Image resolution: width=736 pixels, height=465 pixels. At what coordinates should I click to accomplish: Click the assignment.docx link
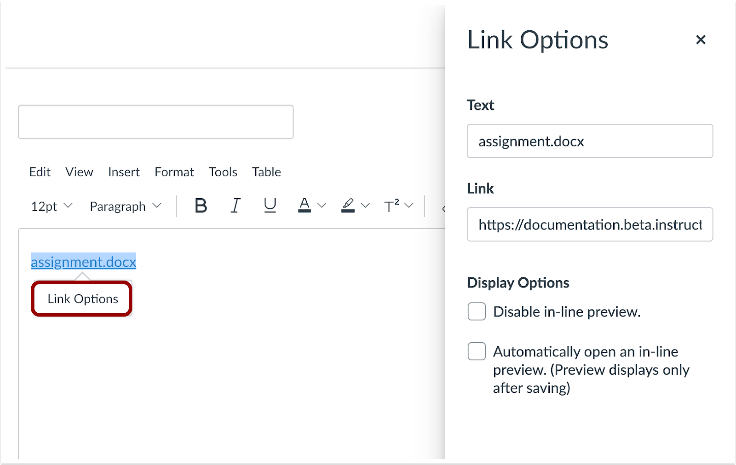[83, 262]
